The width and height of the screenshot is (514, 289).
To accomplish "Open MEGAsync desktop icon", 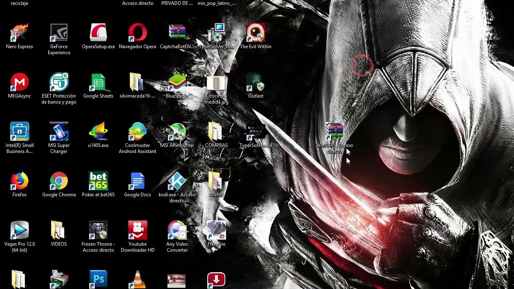I will click(x=19, y=82).
